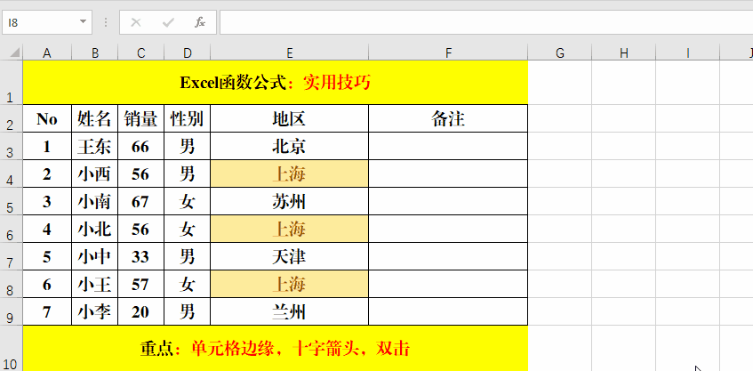Click the empty 备注 cell in 王东 row
Image resolution: width=753 pixels, height=371 pixels.
click(x=448, y=146)
